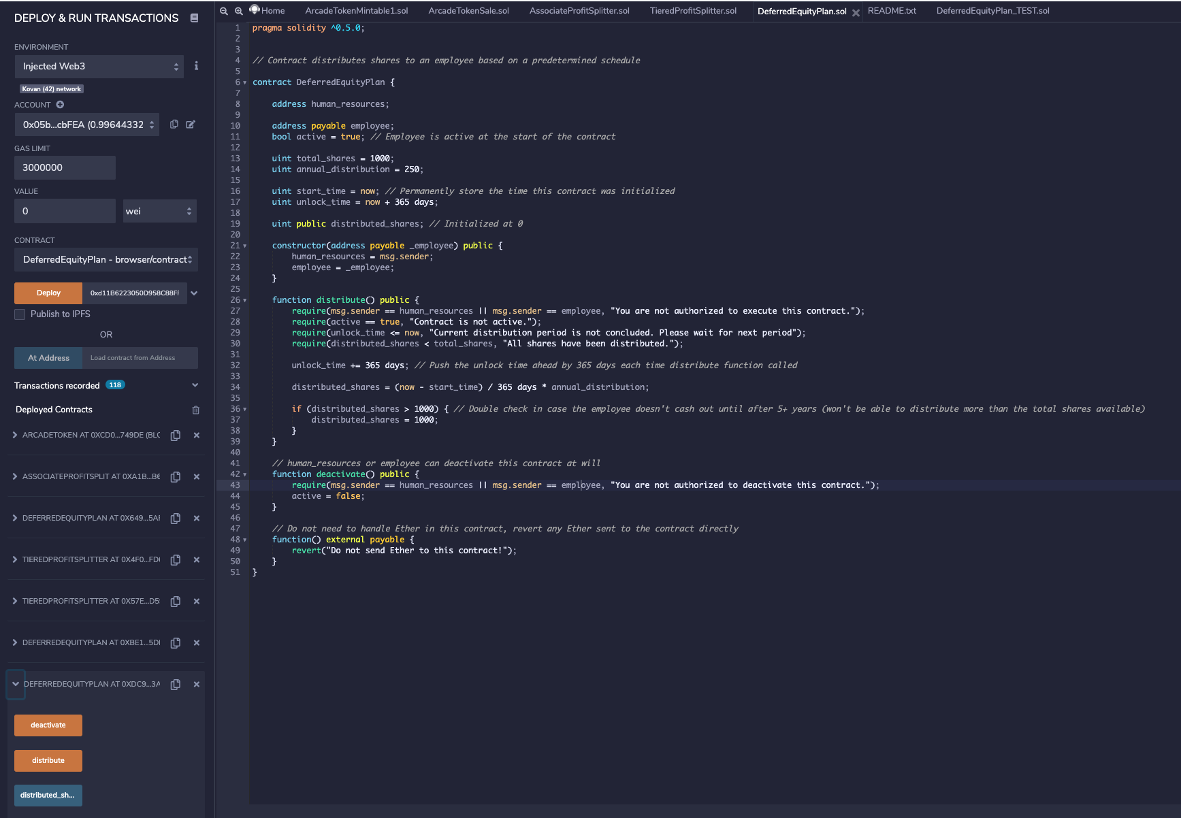The width and height of the screenshot is (1181, 818).
Task: Copy DEFERREDEQUITYPLAN 0XBE1 address
Action: tap(176, 643)
